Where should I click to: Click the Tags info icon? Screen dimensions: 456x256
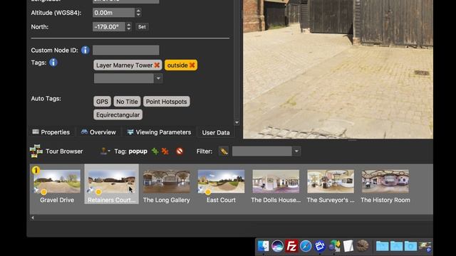[x=53, y=63]
